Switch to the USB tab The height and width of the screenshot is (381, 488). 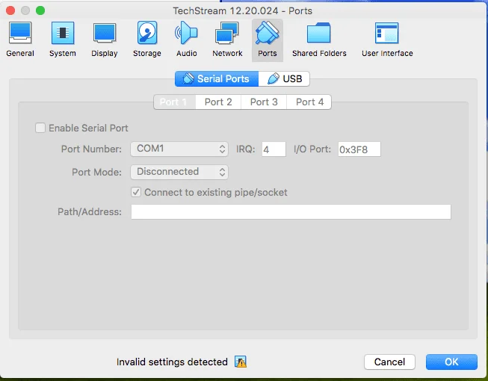pos(284,79)
